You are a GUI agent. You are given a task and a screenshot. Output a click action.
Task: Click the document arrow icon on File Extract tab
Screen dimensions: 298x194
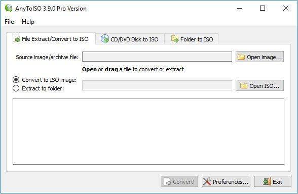16,38
